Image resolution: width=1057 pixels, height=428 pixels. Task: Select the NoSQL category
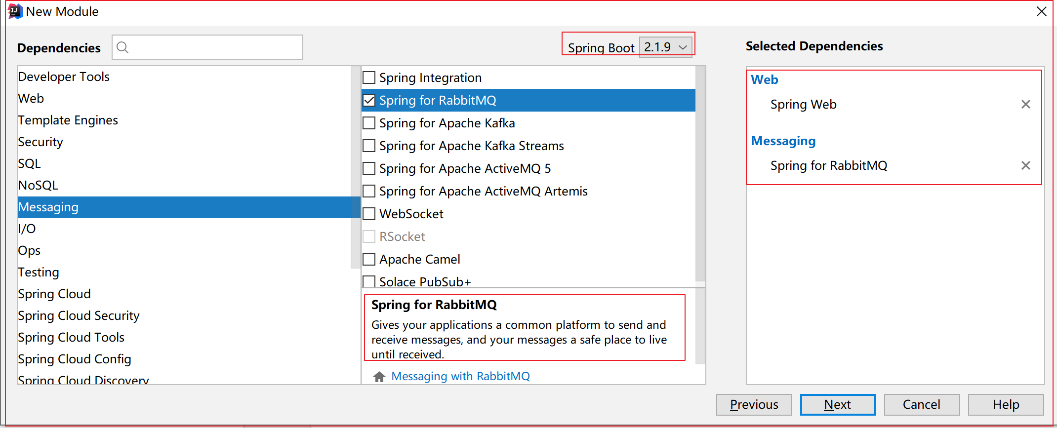(x=184, y=185)
